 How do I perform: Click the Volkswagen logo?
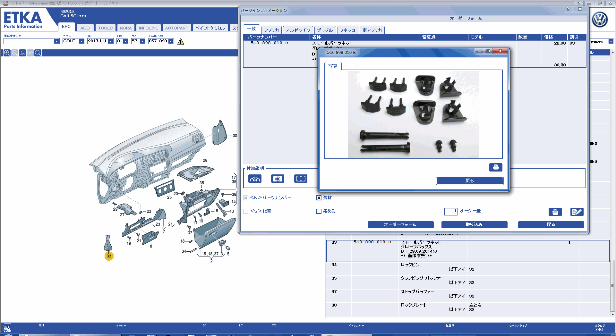(x=600, y=20)
